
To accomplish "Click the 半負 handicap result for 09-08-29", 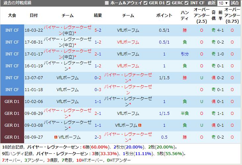I will [x=184, y=114].
